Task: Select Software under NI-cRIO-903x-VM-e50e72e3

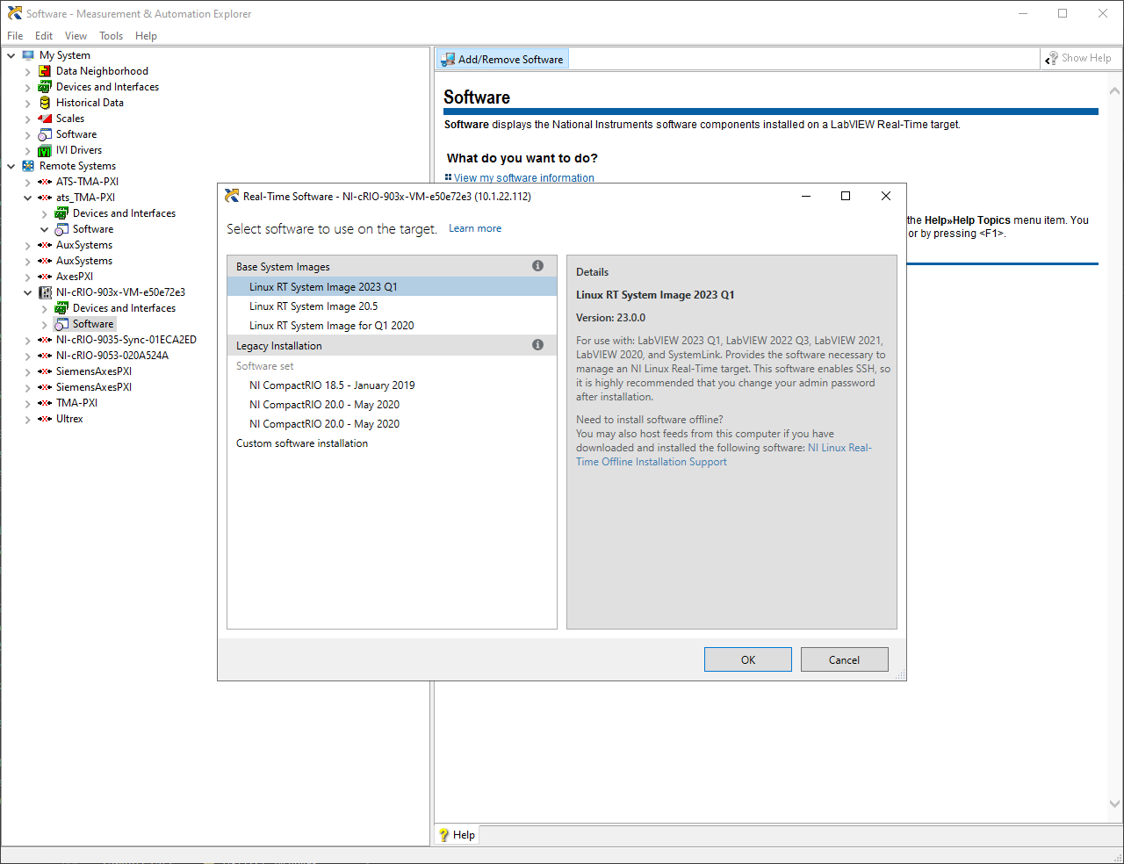Action: [93, 324]
